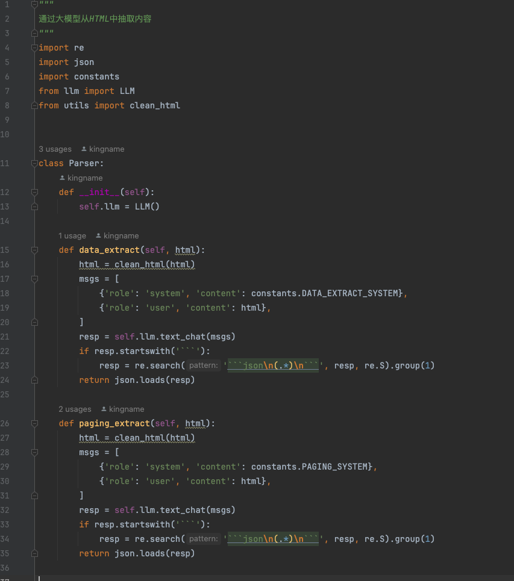Click line number 36 in the gutter
The image size is (514, 581).
click(x=5, y=568)
